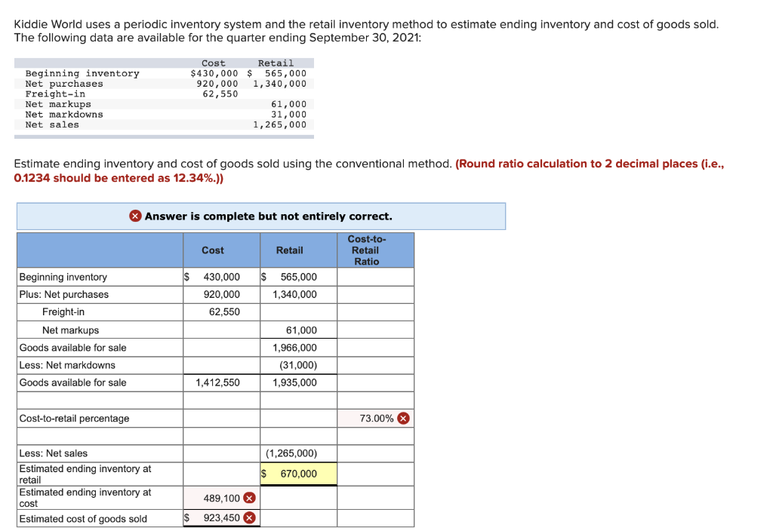This screenshot has height=531, width=773.
Task: Click the 1,340,000 net purchases retail cell in answer table
Action: 299,295
